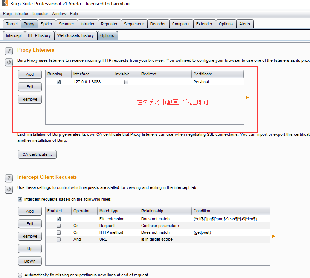
Task: Select the Proxy Options sub-tab
Action: 107,35
